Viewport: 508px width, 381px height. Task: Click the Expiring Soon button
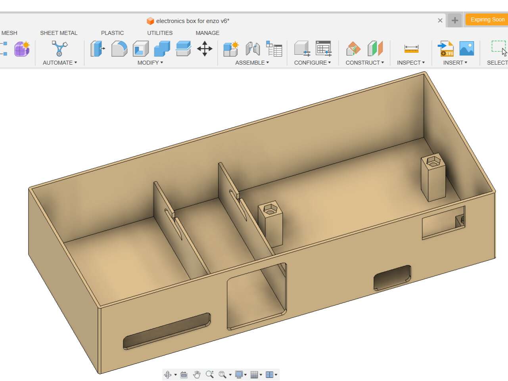487,19
